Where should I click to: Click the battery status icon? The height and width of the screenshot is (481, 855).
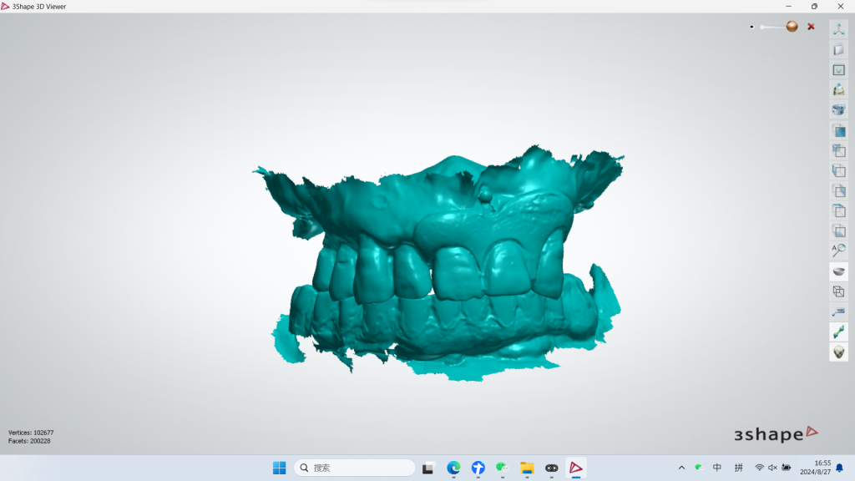pos(787,468)
